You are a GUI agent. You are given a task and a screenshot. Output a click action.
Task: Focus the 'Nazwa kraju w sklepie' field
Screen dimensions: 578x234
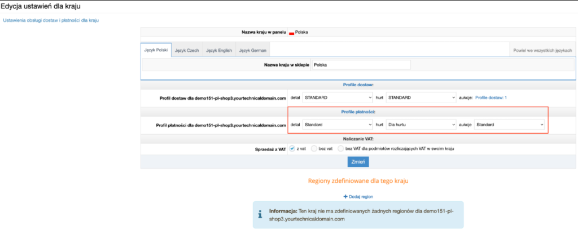point(361,65)
